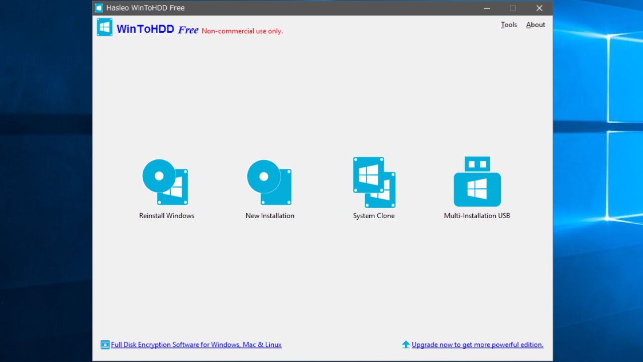Click the WinToHDD Free title text
The height and width of the screenshot is (362, 643).
point(157,29)
